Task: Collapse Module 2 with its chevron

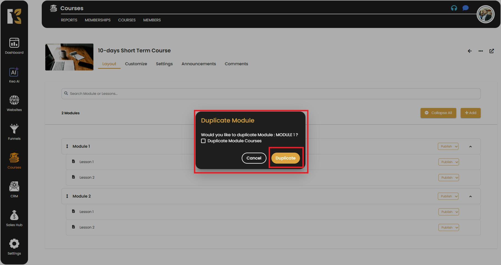Action: [471, 196]
